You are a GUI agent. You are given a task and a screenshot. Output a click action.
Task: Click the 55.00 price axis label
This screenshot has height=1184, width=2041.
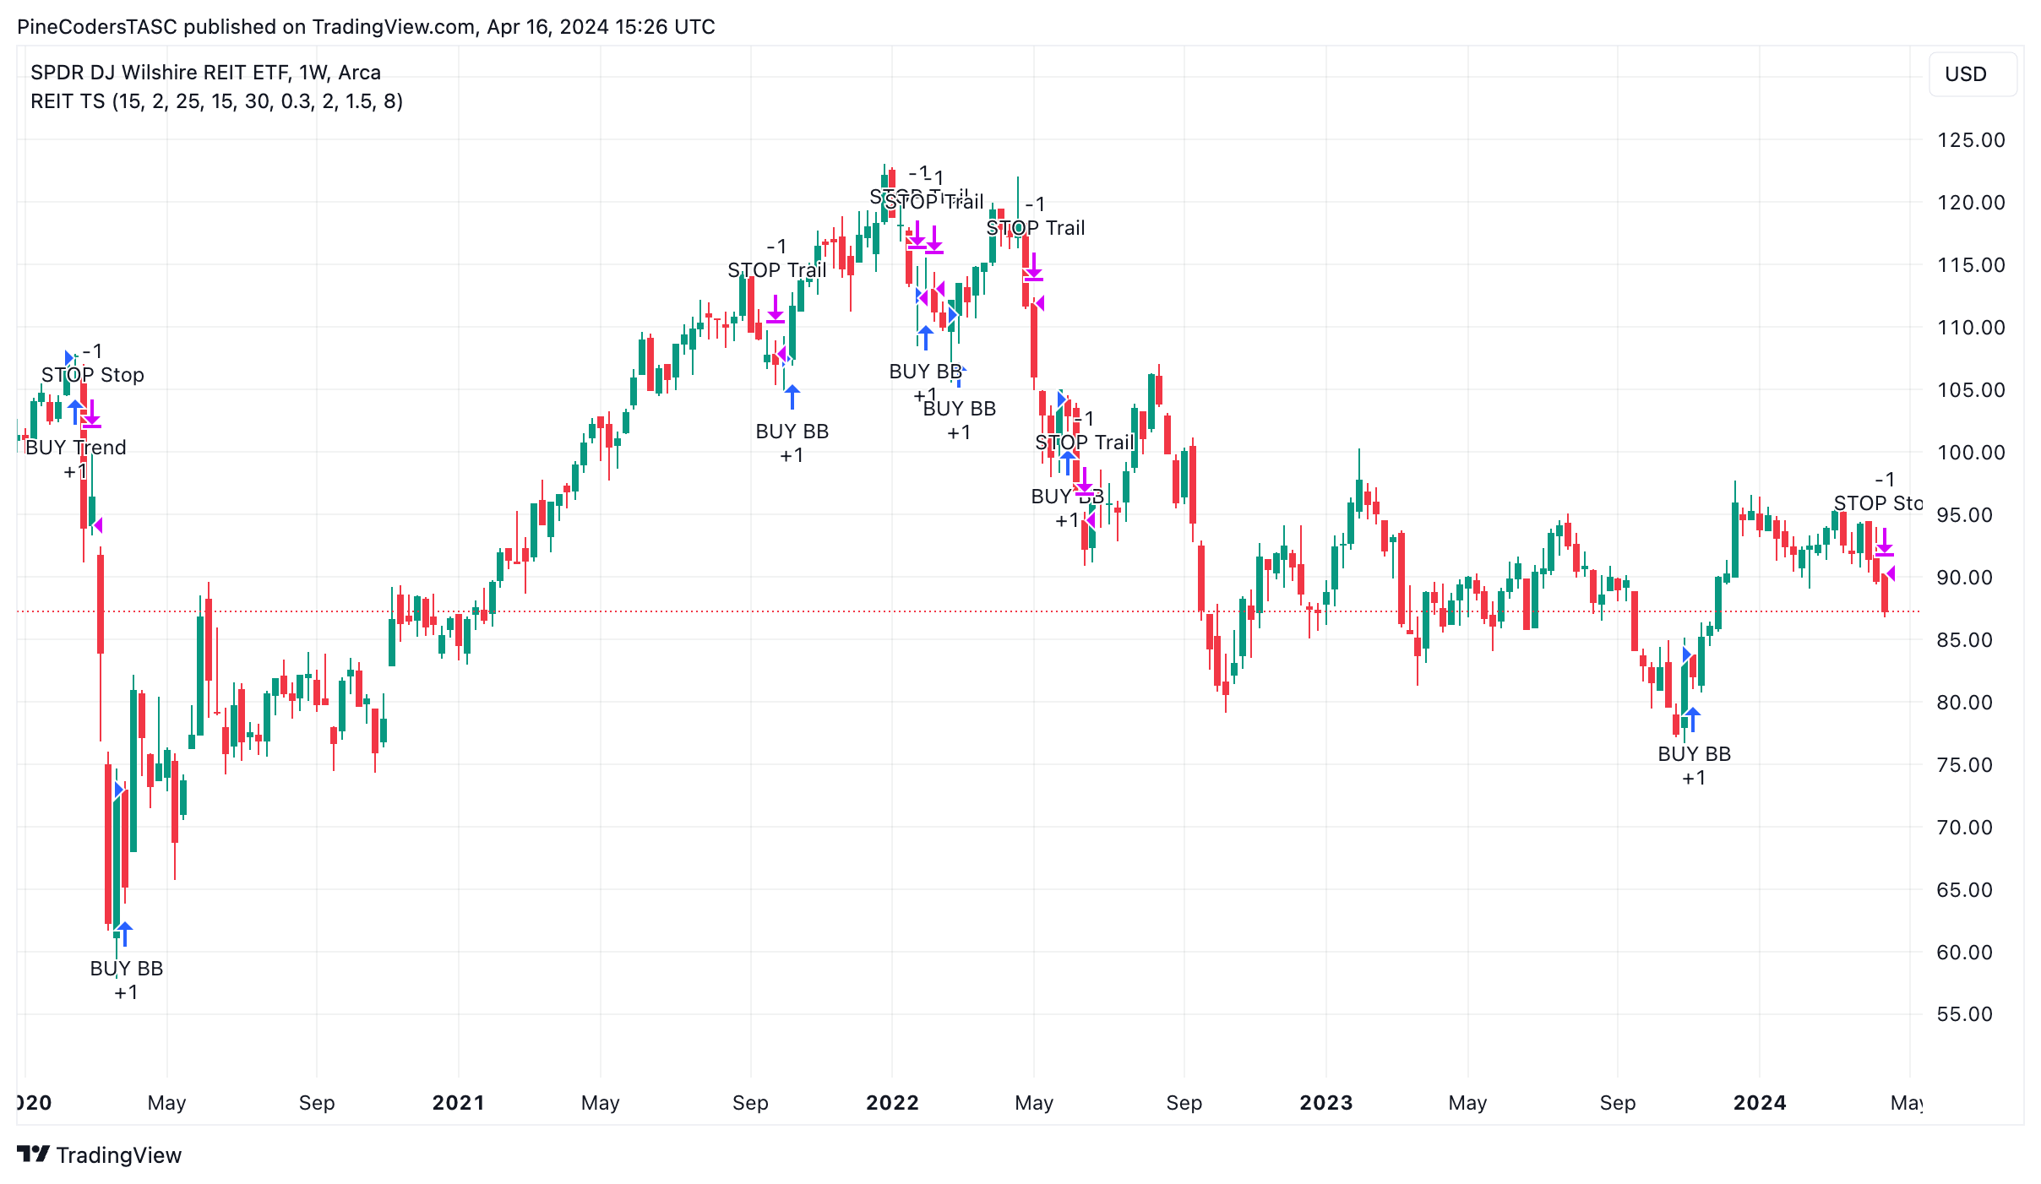1964,1014
